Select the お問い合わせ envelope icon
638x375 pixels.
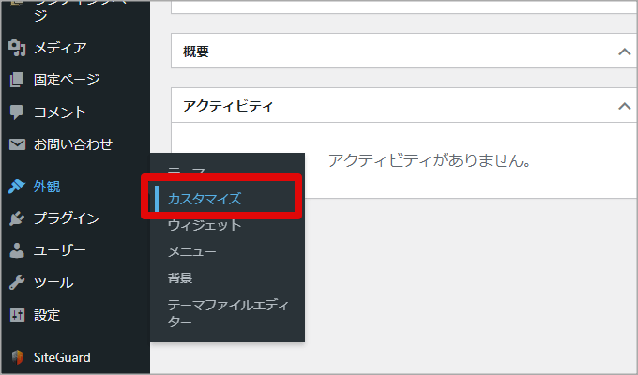pos(17,144)
